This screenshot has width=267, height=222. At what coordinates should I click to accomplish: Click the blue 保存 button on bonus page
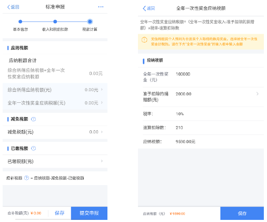pos(242,214)
